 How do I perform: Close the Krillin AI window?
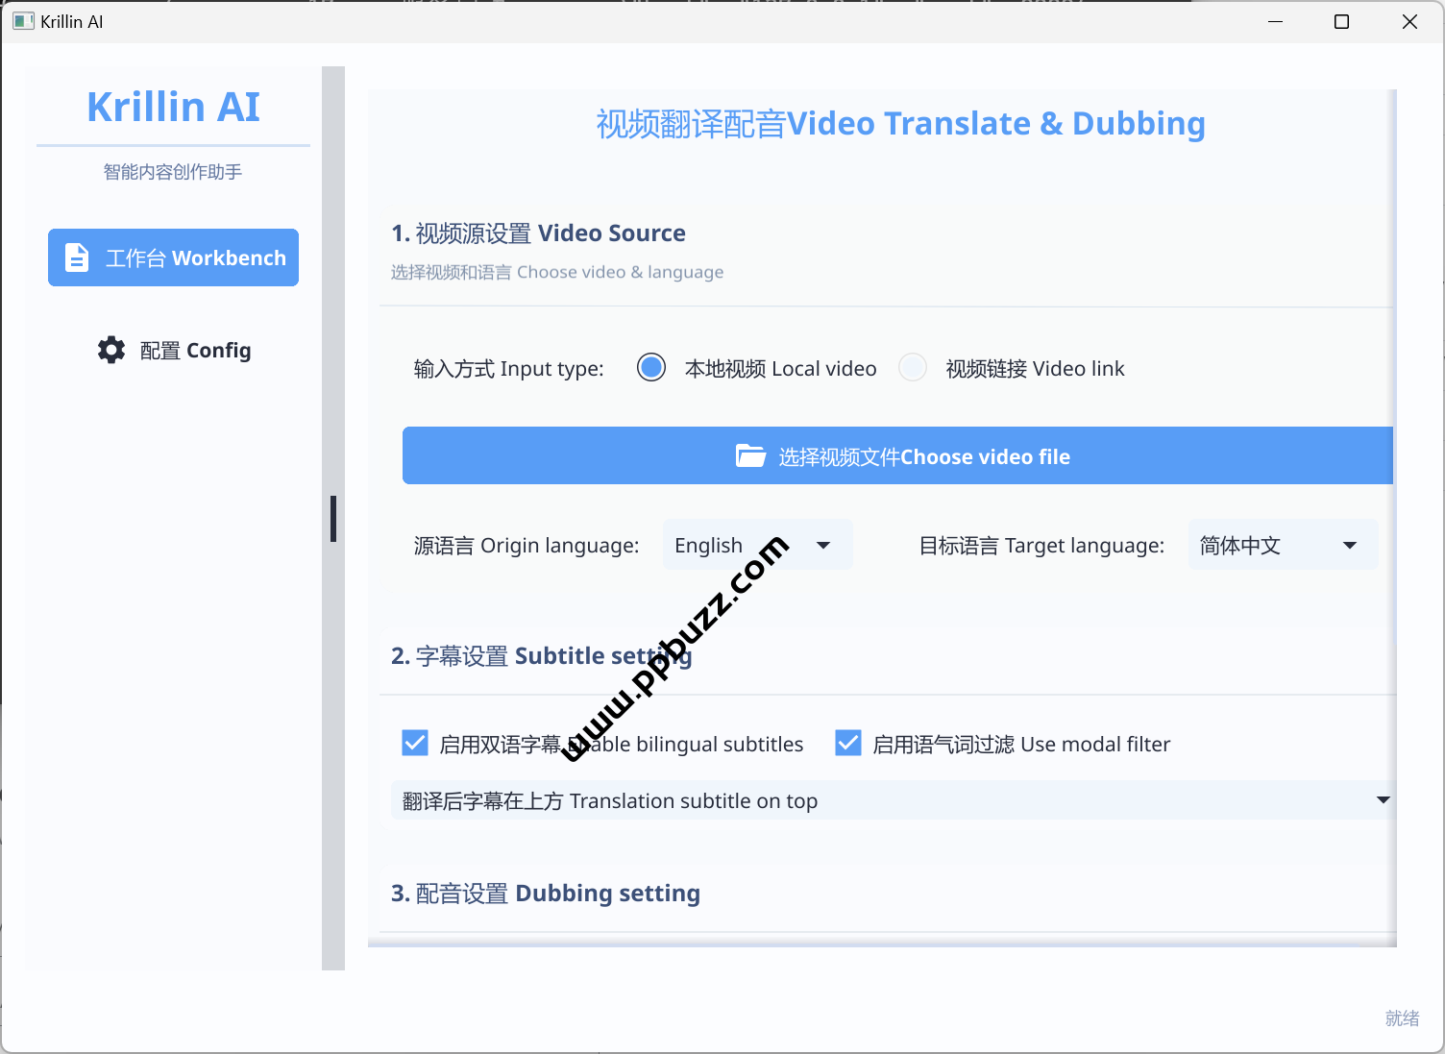point(1409,21)
